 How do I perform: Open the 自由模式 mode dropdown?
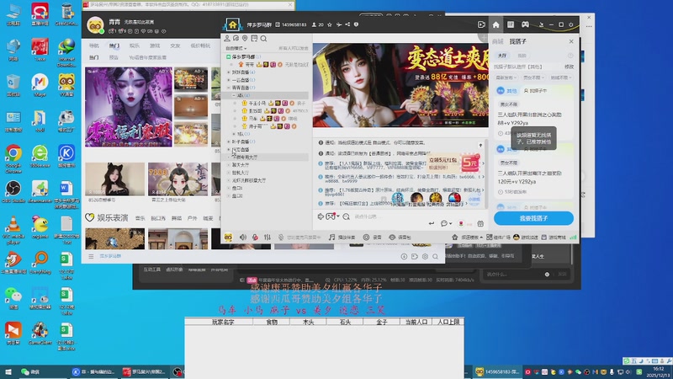pos(236,48)
